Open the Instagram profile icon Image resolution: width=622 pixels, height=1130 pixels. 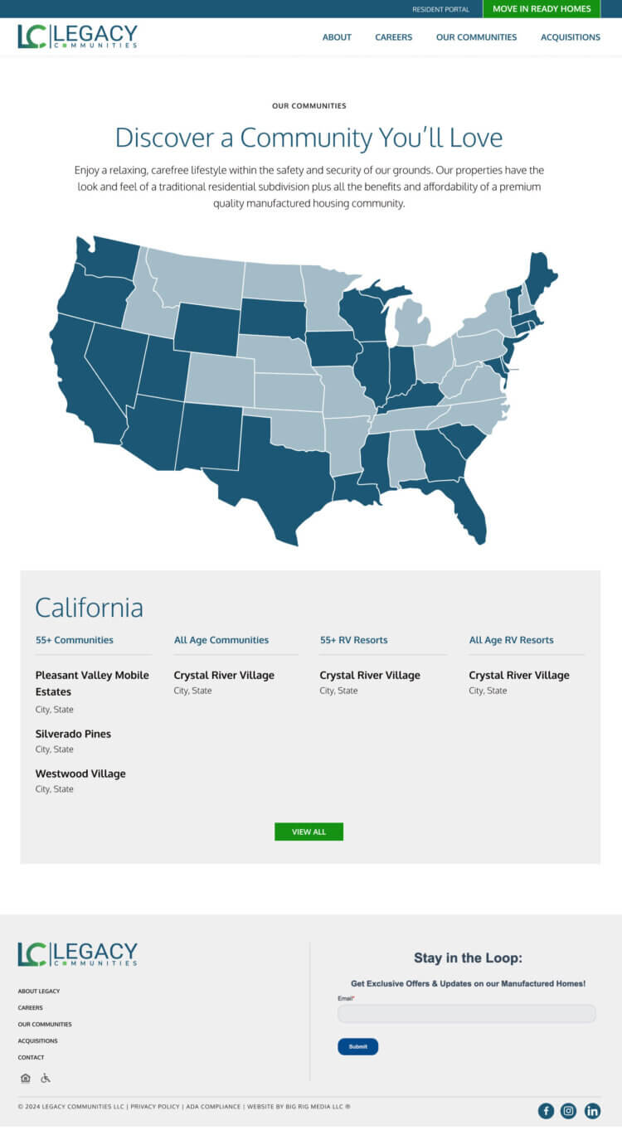pos(569,1111)
